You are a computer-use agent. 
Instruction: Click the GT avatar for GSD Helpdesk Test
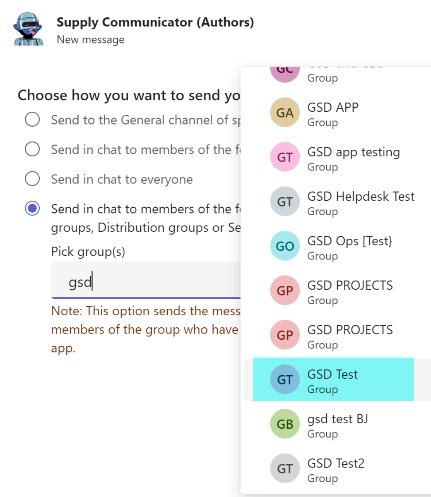pyautogui.click(x=285, y=201)
